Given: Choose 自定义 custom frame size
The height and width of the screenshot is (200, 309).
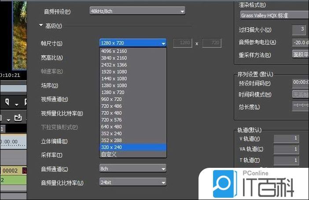Looking at the screenshot, I should click(133, 154).
